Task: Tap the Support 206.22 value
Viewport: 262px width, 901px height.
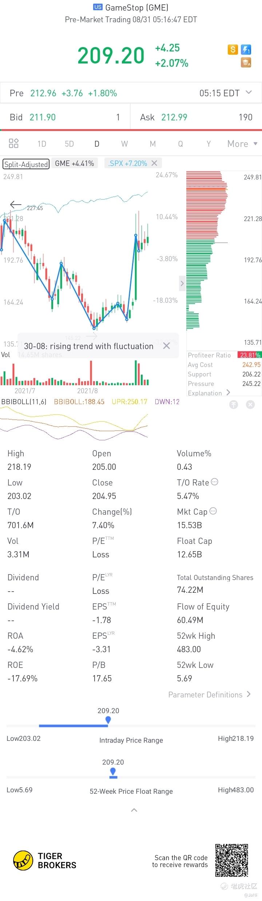Action: [x=251, y=374]
